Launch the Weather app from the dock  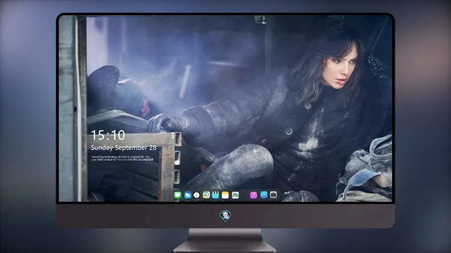(x=188, y=195)
